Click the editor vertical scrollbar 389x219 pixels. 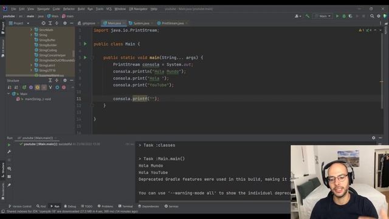(382, 70)
